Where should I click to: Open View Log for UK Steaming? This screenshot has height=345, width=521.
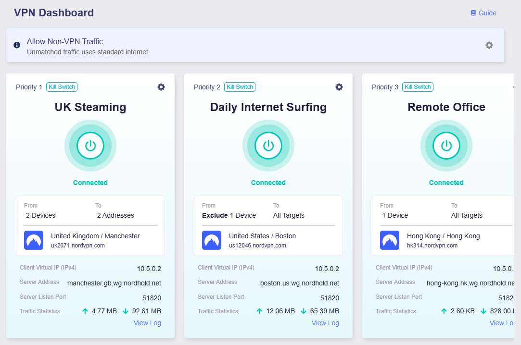(147, 323)
